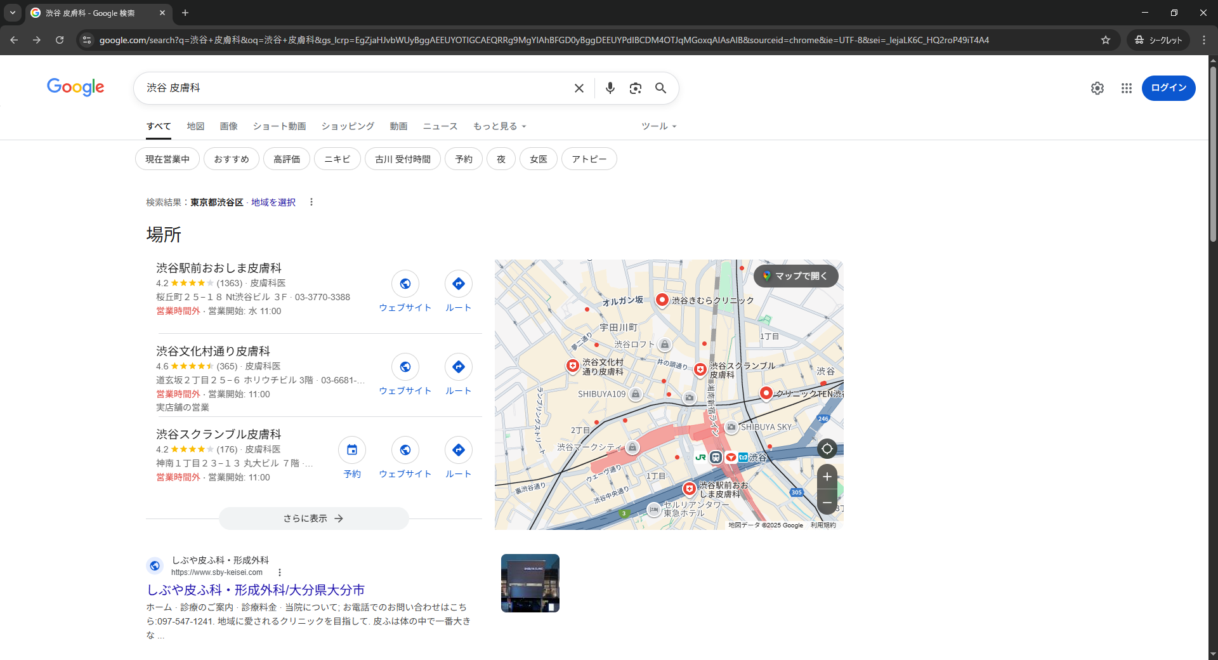
Task: Open Chrome three-dot menu
Action: [x=1204, y=40]
